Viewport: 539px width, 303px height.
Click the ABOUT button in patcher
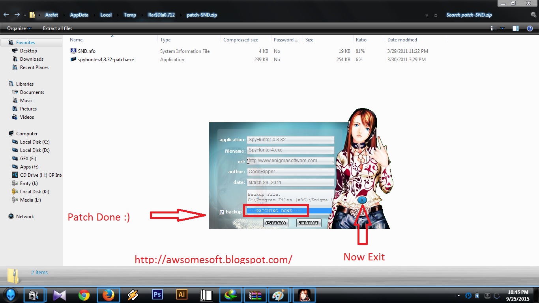(308, 223)
